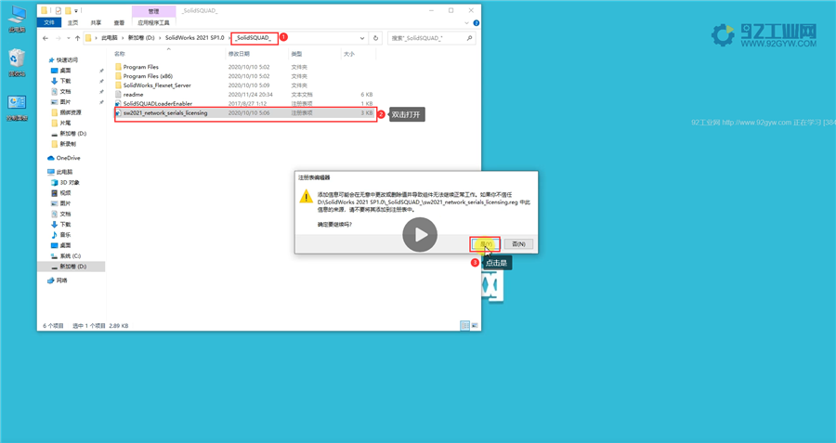
Task: Expand the ribbon with the chevron
Action: click(466, 23)
